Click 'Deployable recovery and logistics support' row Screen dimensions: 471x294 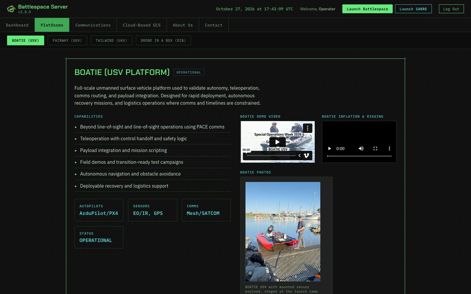pos(153,186)
